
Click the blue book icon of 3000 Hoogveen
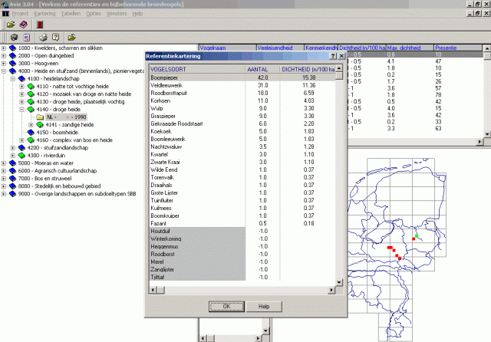coord(12,63)
